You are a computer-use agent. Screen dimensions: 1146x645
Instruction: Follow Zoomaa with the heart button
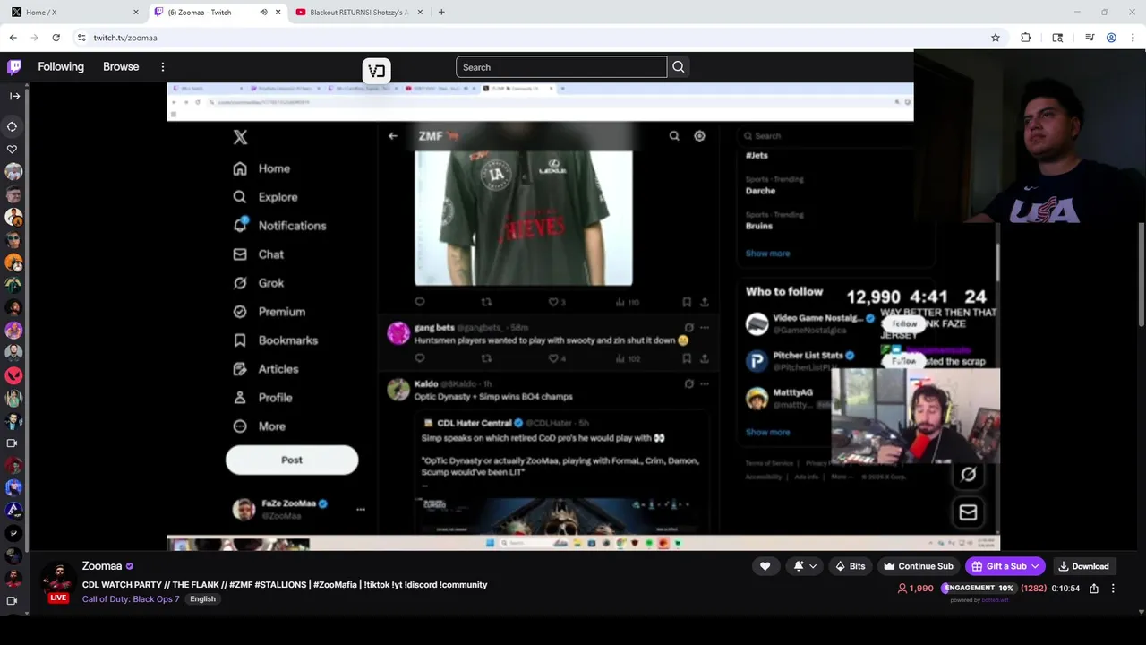coord(765,566)
